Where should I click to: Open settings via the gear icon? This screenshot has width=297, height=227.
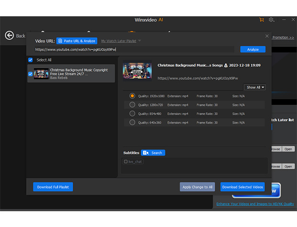[271, 20]
